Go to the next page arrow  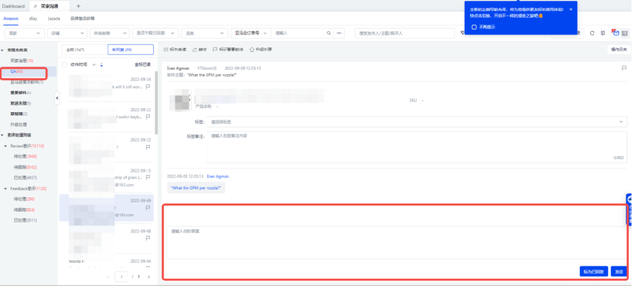coord(149,277)
